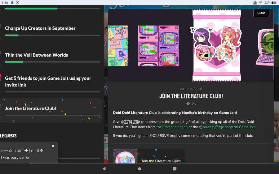Open the @serenityforge shop on Game Jolt link
This screenshot has height=174, width=279.
click(x=227, y=127)
